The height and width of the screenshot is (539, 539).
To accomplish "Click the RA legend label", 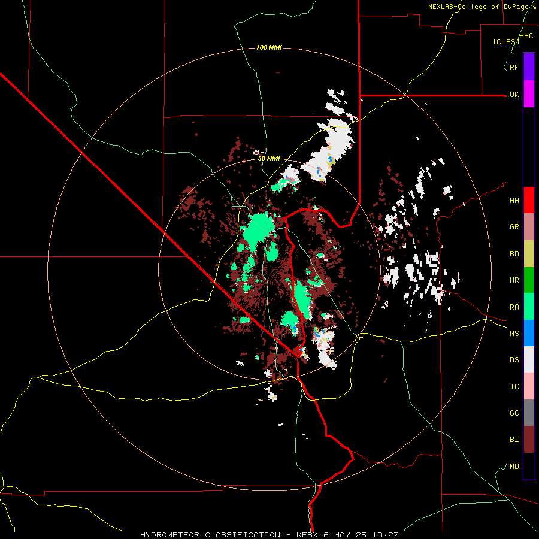I will click(514, 307).
